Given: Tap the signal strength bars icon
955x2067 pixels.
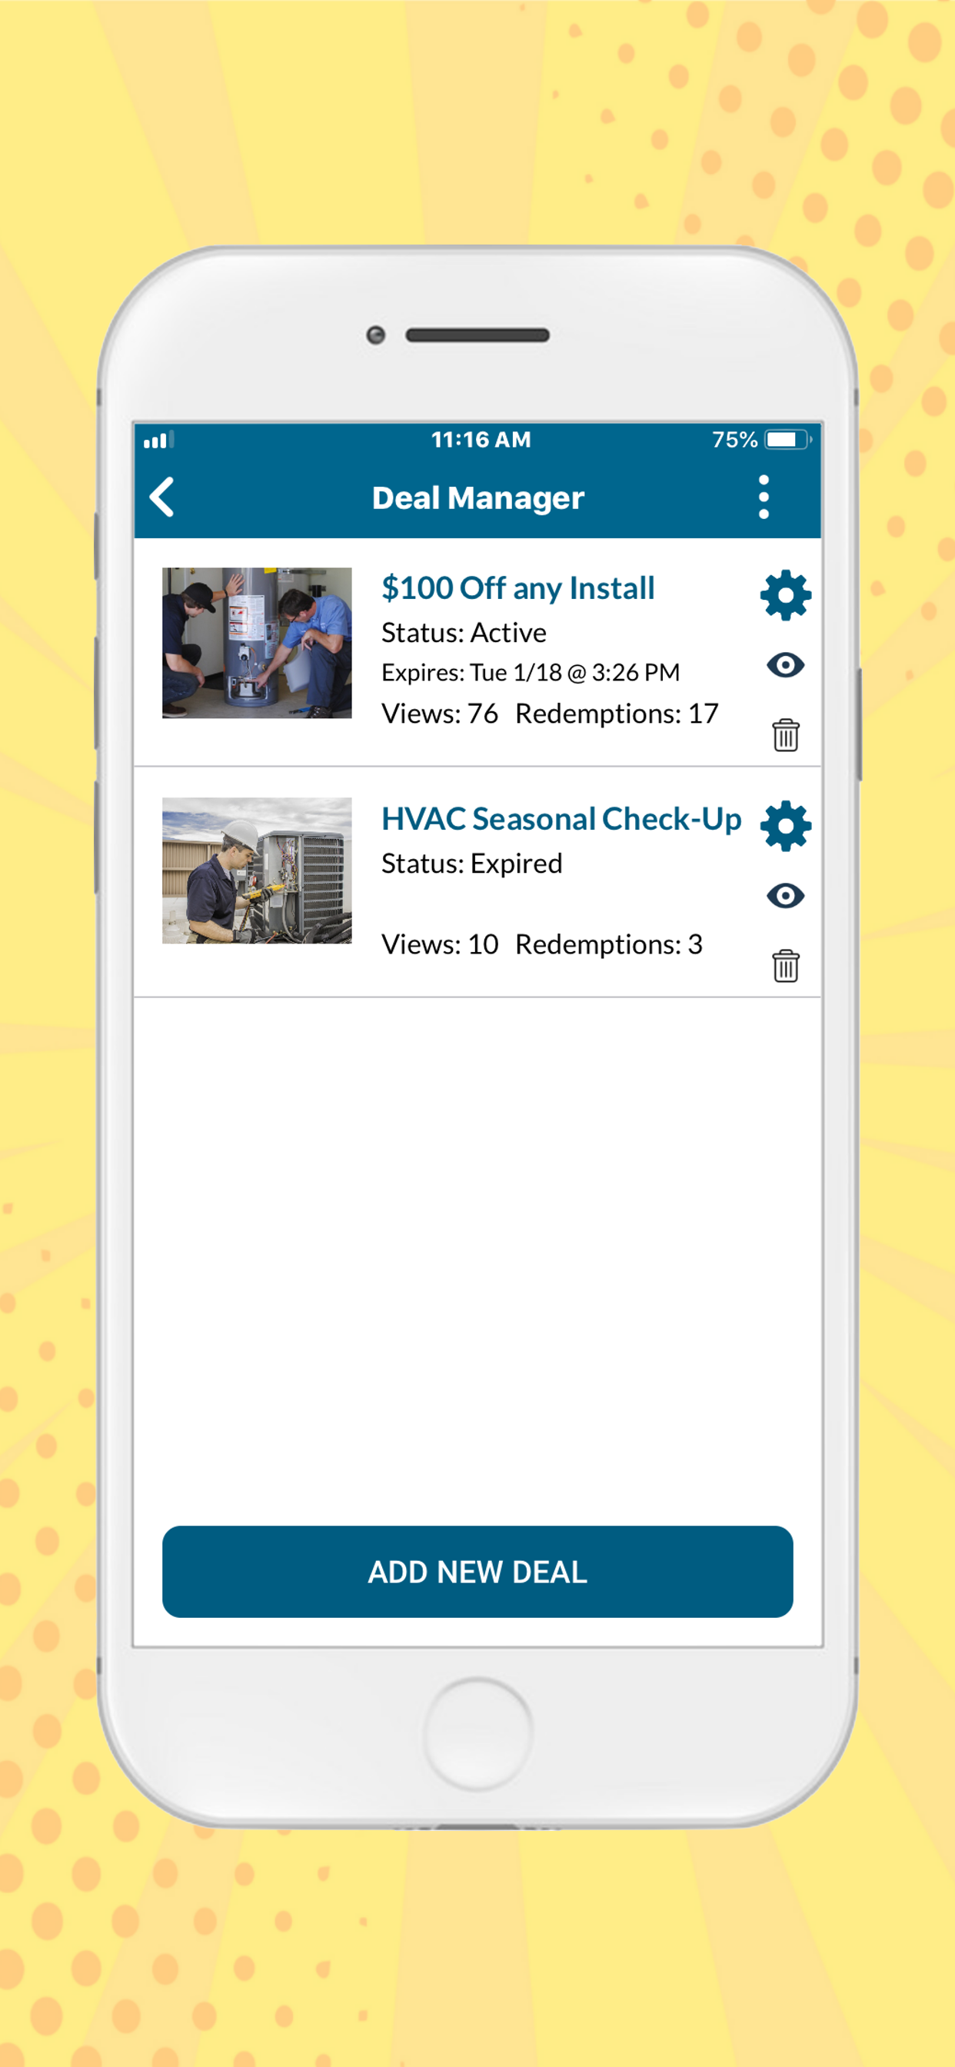Looking at the screenshot, I should click(x=159, y=439).
